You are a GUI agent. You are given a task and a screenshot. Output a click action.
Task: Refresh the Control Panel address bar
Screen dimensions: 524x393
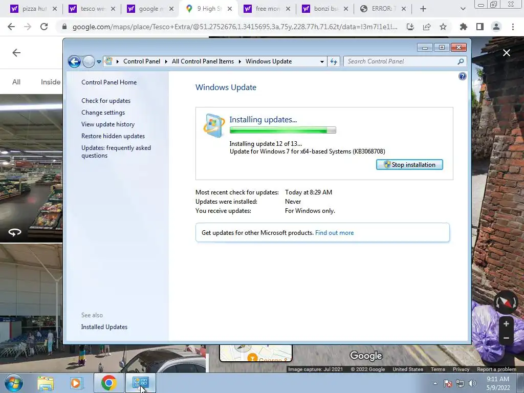pyautogui.click(x=334, y=61)
